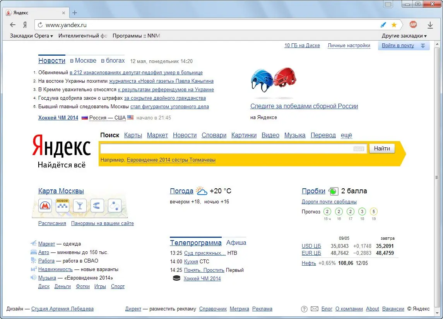Click the taxi icon marked новое
Image resolution: width=443 pixels, height=319 pixels.
[x=62, y=206]
